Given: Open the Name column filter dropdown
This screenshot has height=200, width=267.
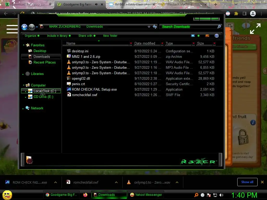Looking at the screenshot, I should coord(131,43).
